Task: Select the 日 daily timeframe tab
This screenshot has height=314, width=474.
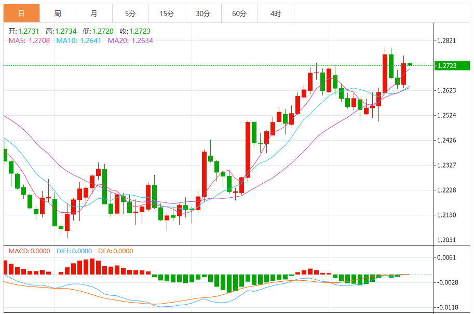Action: tap(21, 13)
